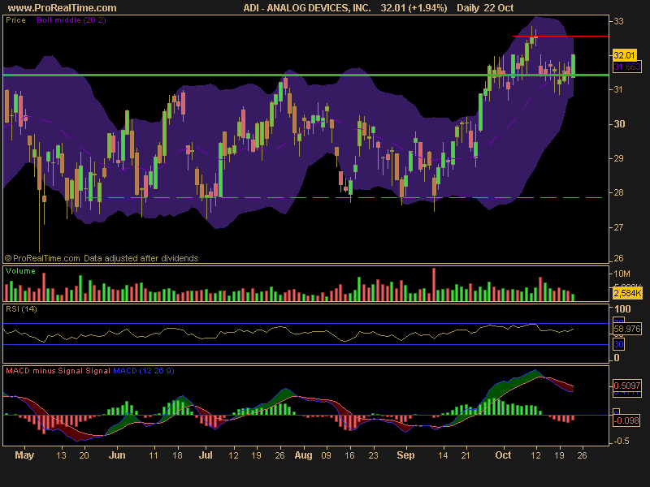Click the 14 date label after Sep
The width and height of the screenshot is (650, 487).
[x=443, y=455]
